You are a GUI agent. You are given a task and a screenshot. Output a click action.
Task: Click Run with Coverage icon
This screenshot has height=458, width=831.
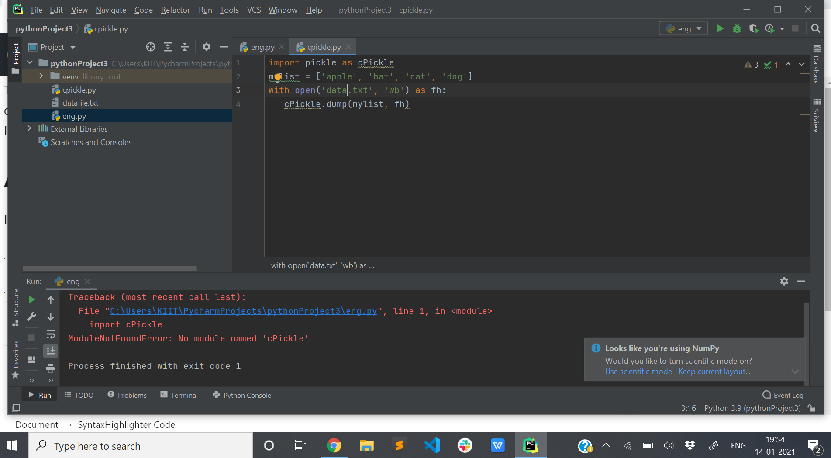click(753, 29)
